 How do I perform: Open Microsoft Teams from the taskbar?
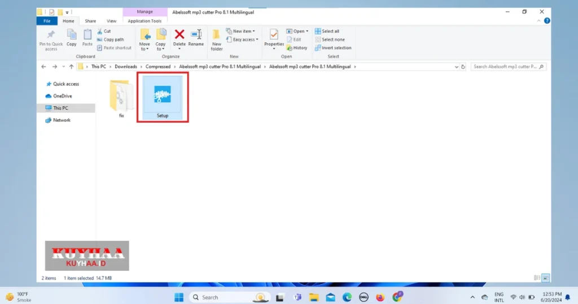coord(297,297)
